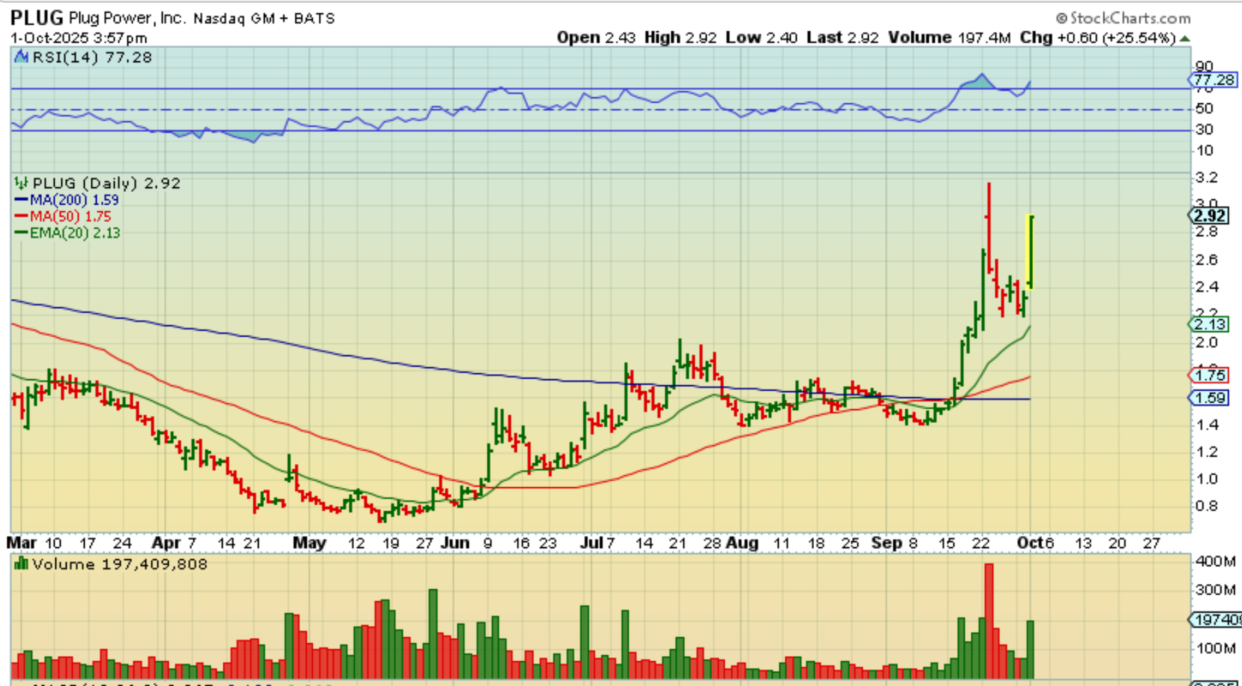Select the Jul date axis label
The height and width of the screenshot is (686, 1242).
point(592,543)
